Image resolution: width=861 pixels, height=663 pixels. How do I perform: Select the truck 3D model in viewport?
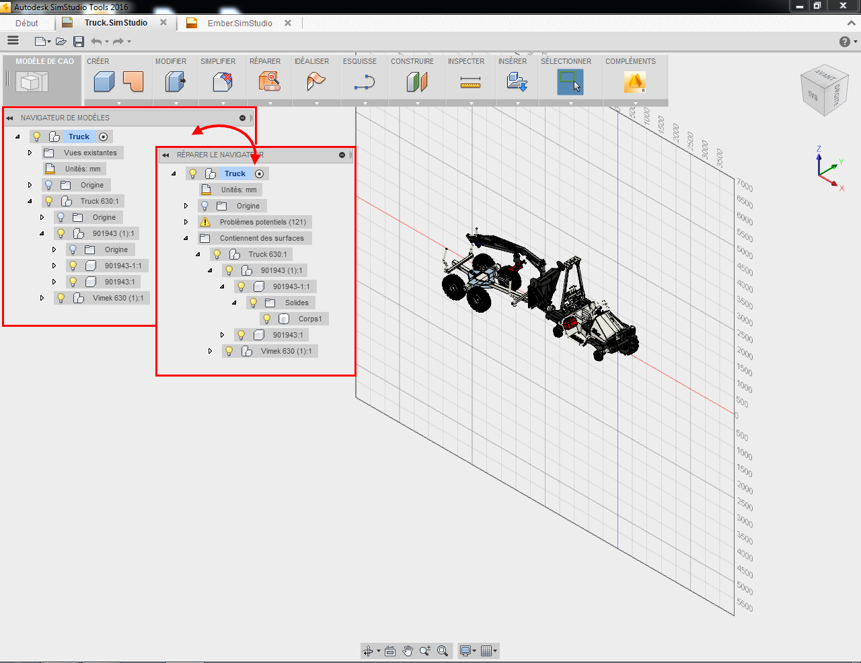coord(540,294)
